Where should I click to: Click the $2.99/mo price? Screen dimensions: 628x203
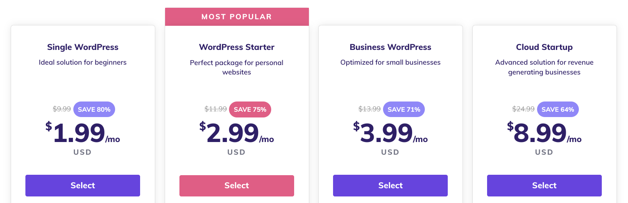tap(237, 133)
